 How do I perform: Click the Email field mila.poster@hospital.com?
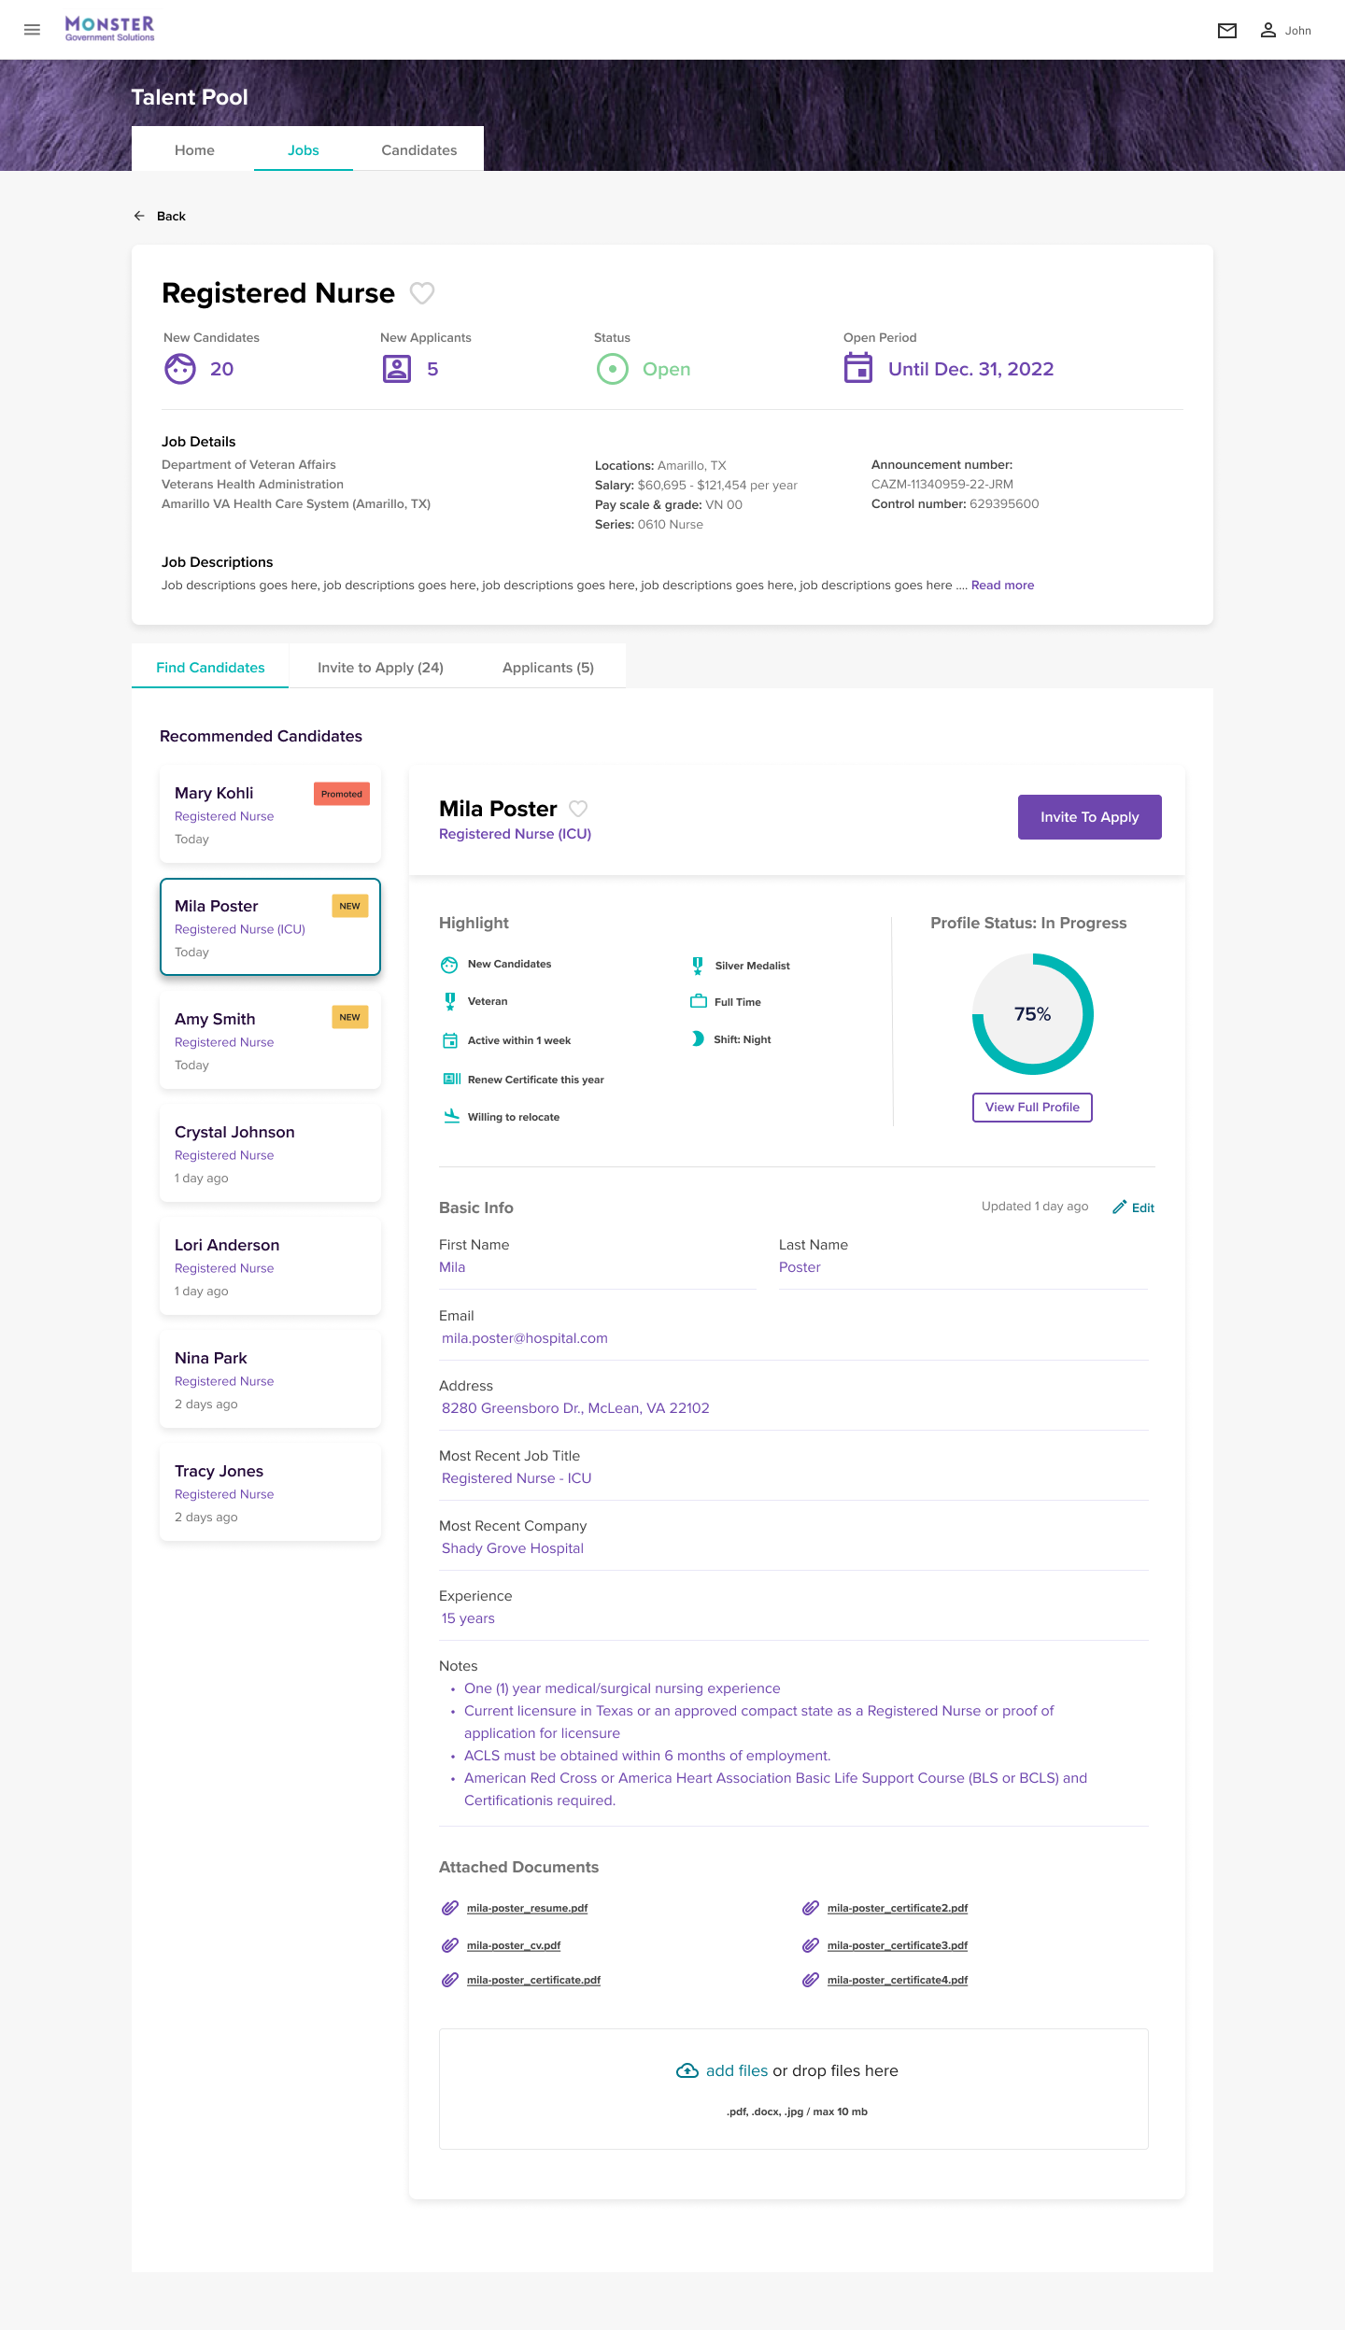[794, 1338]
